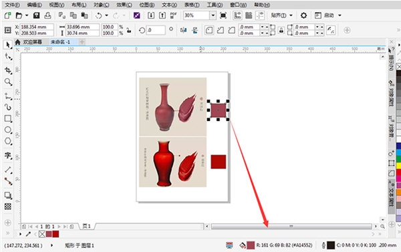Click the dusty red document palette swatch
401x252 pixels.
pos(49,234)
